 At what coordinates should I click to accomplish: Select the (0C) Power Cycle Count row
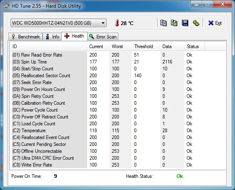click(x=118, y=110)
